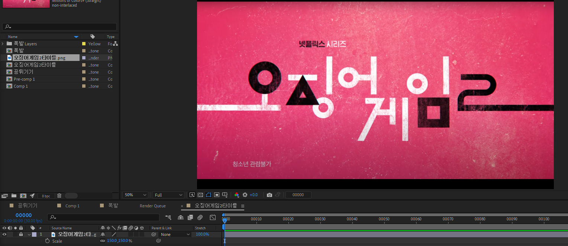This screenshot has height=246, width=568.
Task: Open grid and guide options
Action: click(x=225, y=195)
